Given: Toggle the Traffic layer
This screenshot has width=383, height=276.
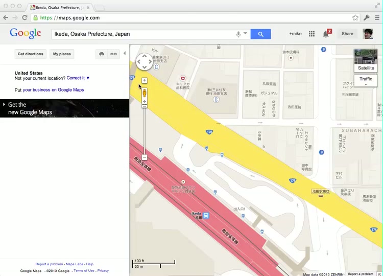Looking at the screenshot, I should 366,79.
